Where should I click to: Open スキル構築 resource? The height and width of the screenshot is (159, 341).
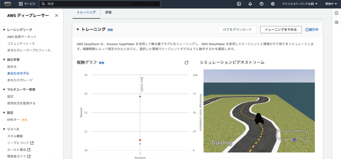coord(15,136)
